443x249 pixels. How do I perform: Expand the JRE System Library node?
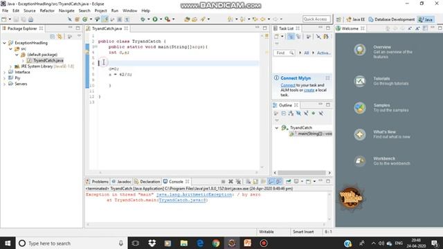[11, 66]
